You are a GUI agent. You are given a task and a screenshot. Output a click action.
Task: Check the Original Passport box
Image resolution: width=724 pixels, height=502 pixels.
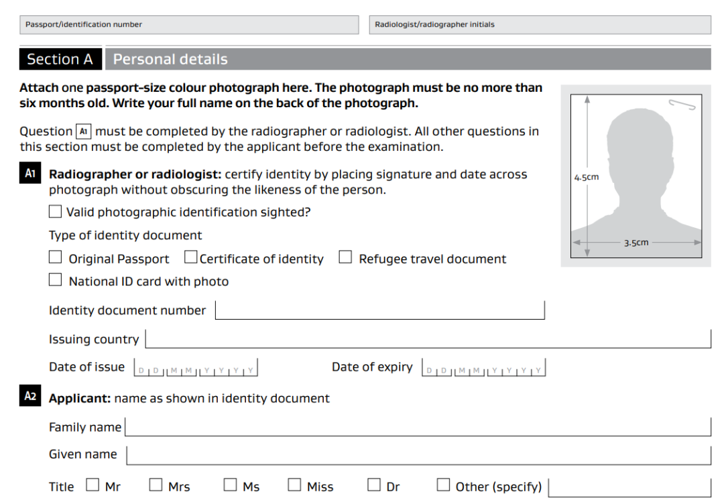point(55,257)
